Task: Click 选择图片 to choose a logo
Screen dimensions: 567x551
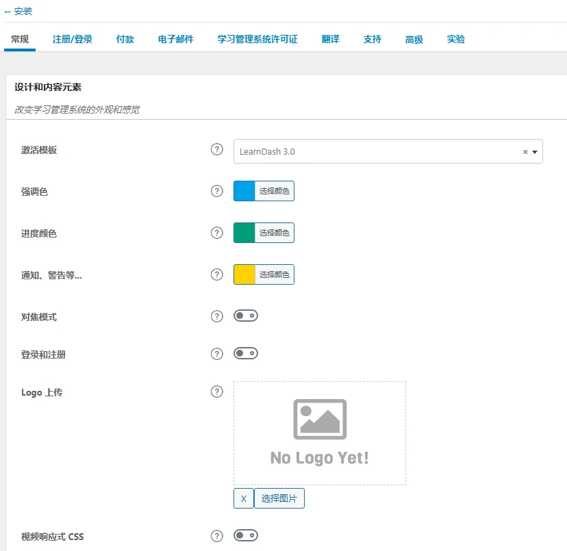Action: point(281,498)
